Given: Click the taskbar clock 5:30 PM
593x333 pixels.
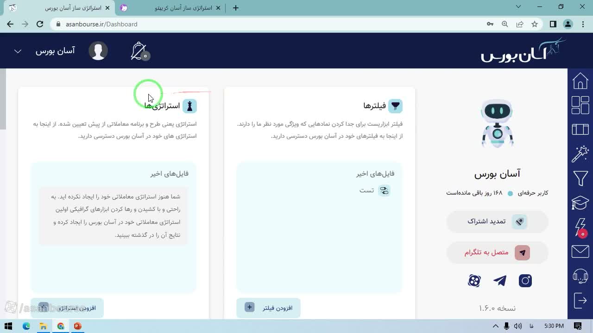Looking at the screenshot, I should point(554,326).
